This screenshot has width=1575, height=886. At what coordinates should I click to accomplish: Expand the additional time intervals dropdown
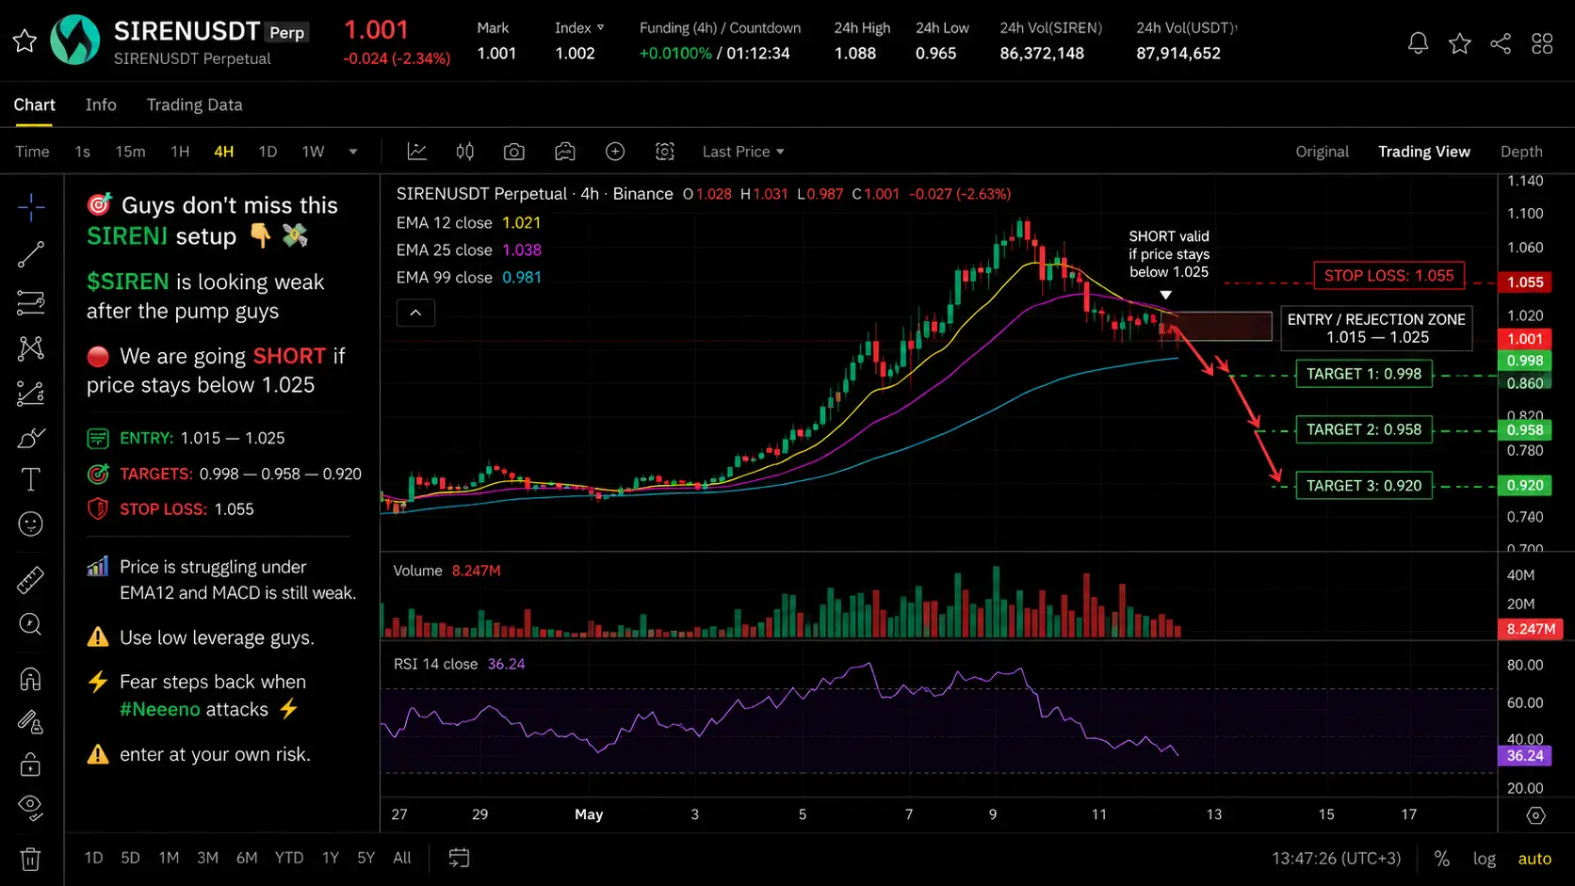click(x=353, y=152)
